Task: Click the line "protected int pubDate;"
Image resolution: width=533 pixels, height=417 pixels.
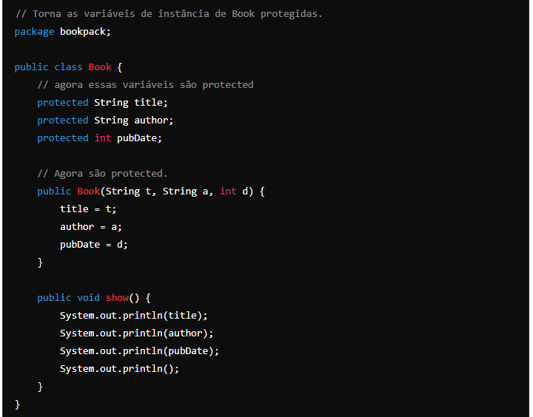Action: tap(100, 138)
